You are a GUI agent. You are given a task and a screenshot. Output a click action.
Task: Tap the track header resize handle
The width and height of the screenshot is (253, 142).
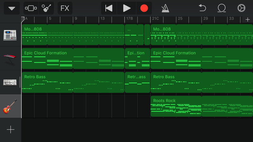pos(20,82)
